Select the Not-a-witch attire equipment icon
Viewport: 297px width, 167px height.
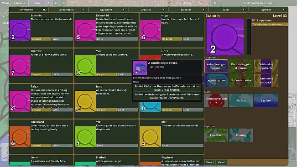[241, 80]
